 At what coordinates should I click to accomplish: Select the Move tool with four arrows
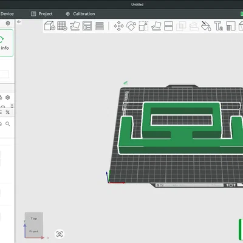point(118,26)
